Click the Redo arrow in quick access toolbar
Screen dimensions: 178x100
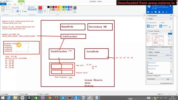tap(9, 1)
